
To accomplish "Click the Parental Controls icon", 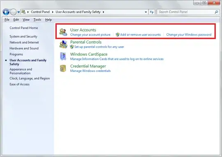I will pos(63,44).
